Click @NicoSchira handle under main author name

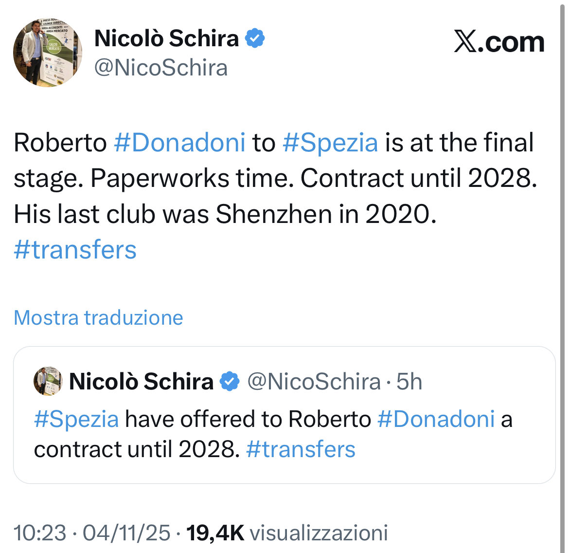pos(161,68)
